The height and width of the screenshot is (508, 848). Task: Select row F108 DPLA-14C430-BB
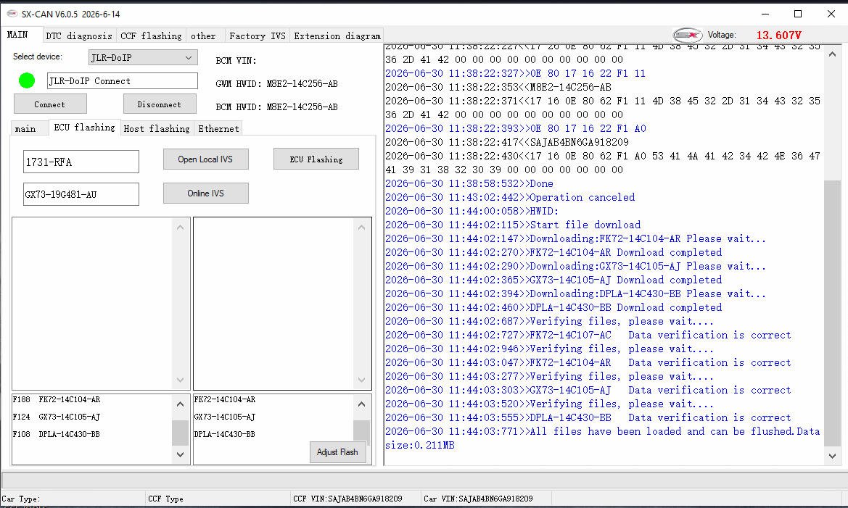point(57,434)
